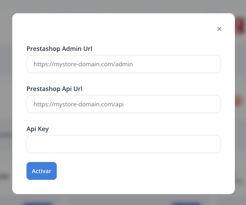Click the blurred orange circle at right edge
Screen dimensions: 246x205
239,101
